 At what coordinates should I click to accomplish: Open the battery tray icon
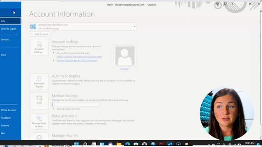click(x=239, y=144)
